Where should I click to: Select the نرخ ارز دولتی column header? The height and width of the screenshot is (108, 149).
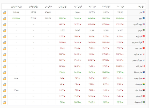tap(63, 7)
